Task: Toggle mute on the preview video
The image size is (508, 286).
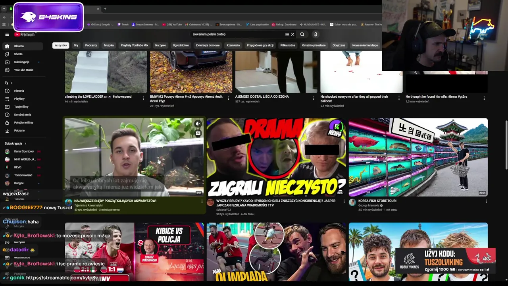Action: coord(198,124)
